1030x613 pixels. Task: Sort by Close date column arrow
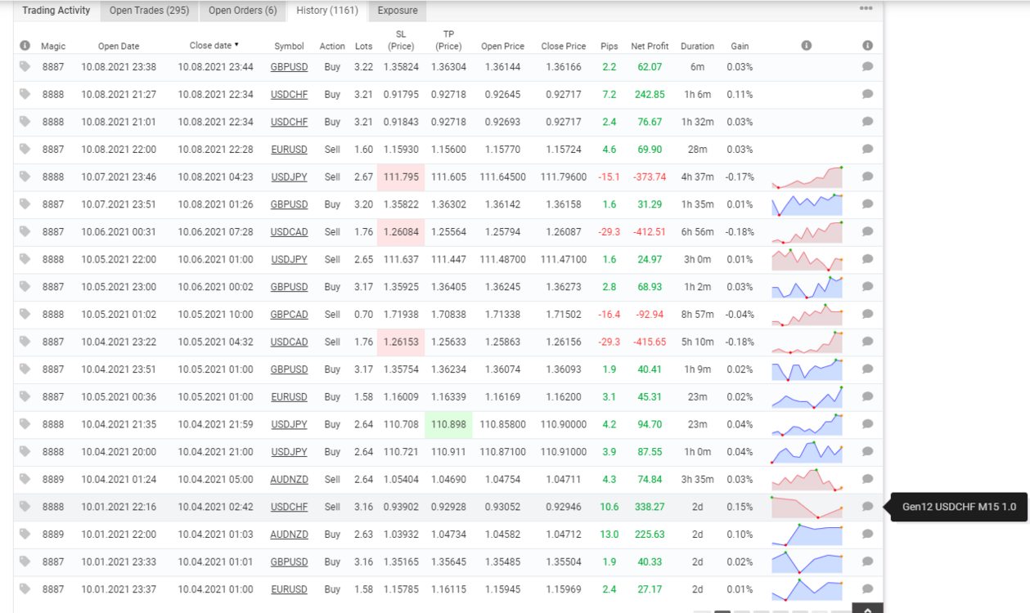point(236,46)
